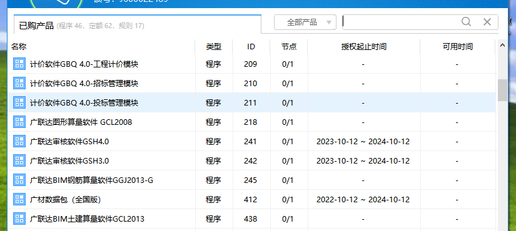Image resolution: width=516 pixels, height=231 pixels.
Task: Sort by the 可用时间 column header
Action: pos(457,47)
